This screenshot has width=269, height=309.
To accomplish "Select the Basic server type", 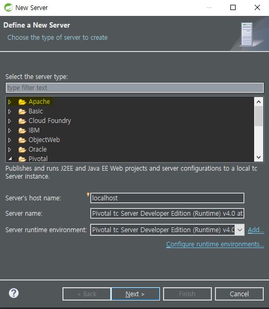I will coord(35,111).
